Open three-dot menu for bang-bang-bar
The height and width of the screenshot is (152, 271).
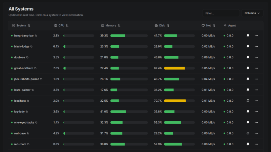coord(256,35)
